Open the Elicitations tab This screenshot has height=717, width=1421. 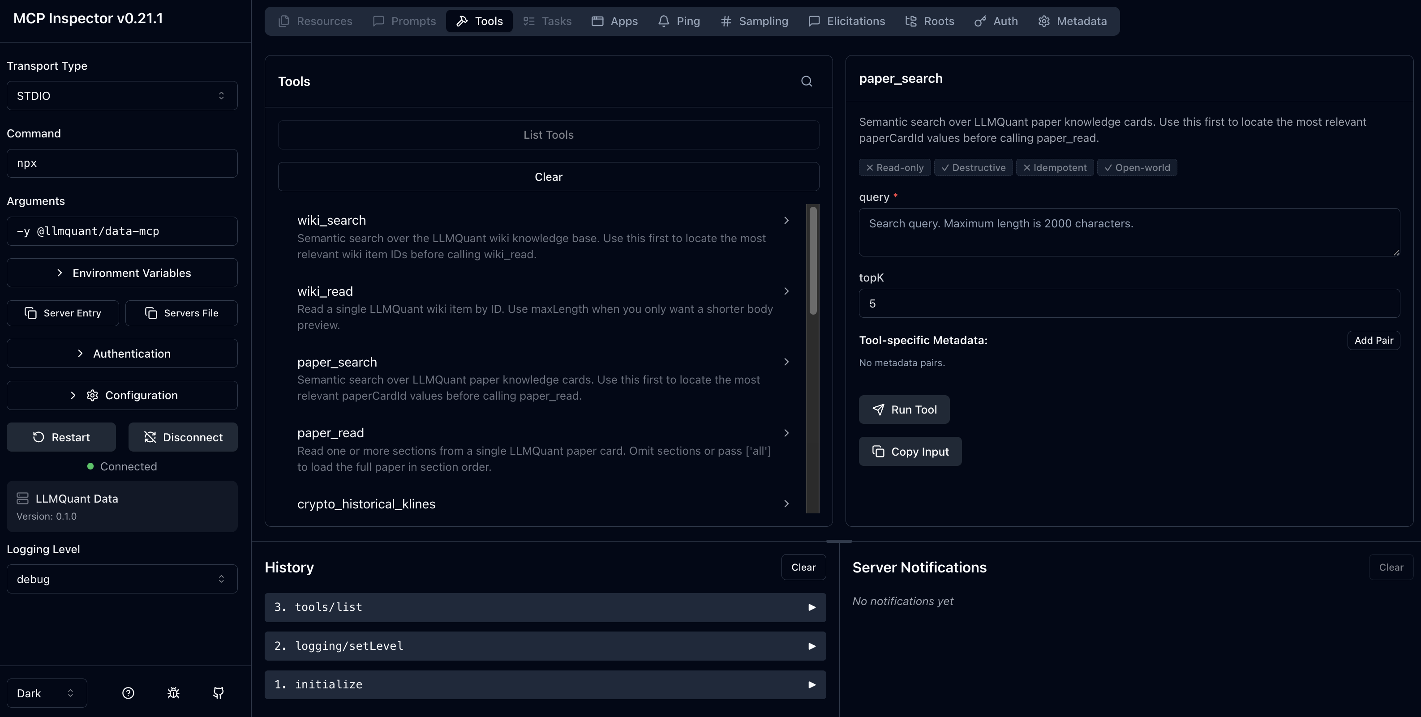(x=847, y=21)
